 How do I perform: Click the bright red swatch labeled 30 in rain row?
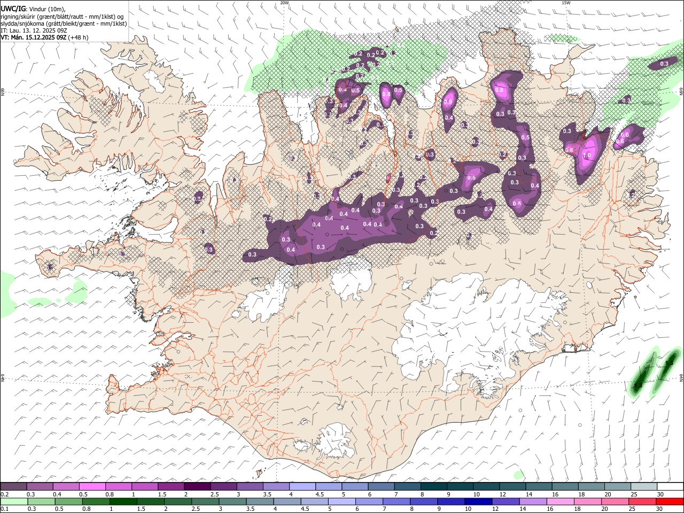tap(669, 502)
